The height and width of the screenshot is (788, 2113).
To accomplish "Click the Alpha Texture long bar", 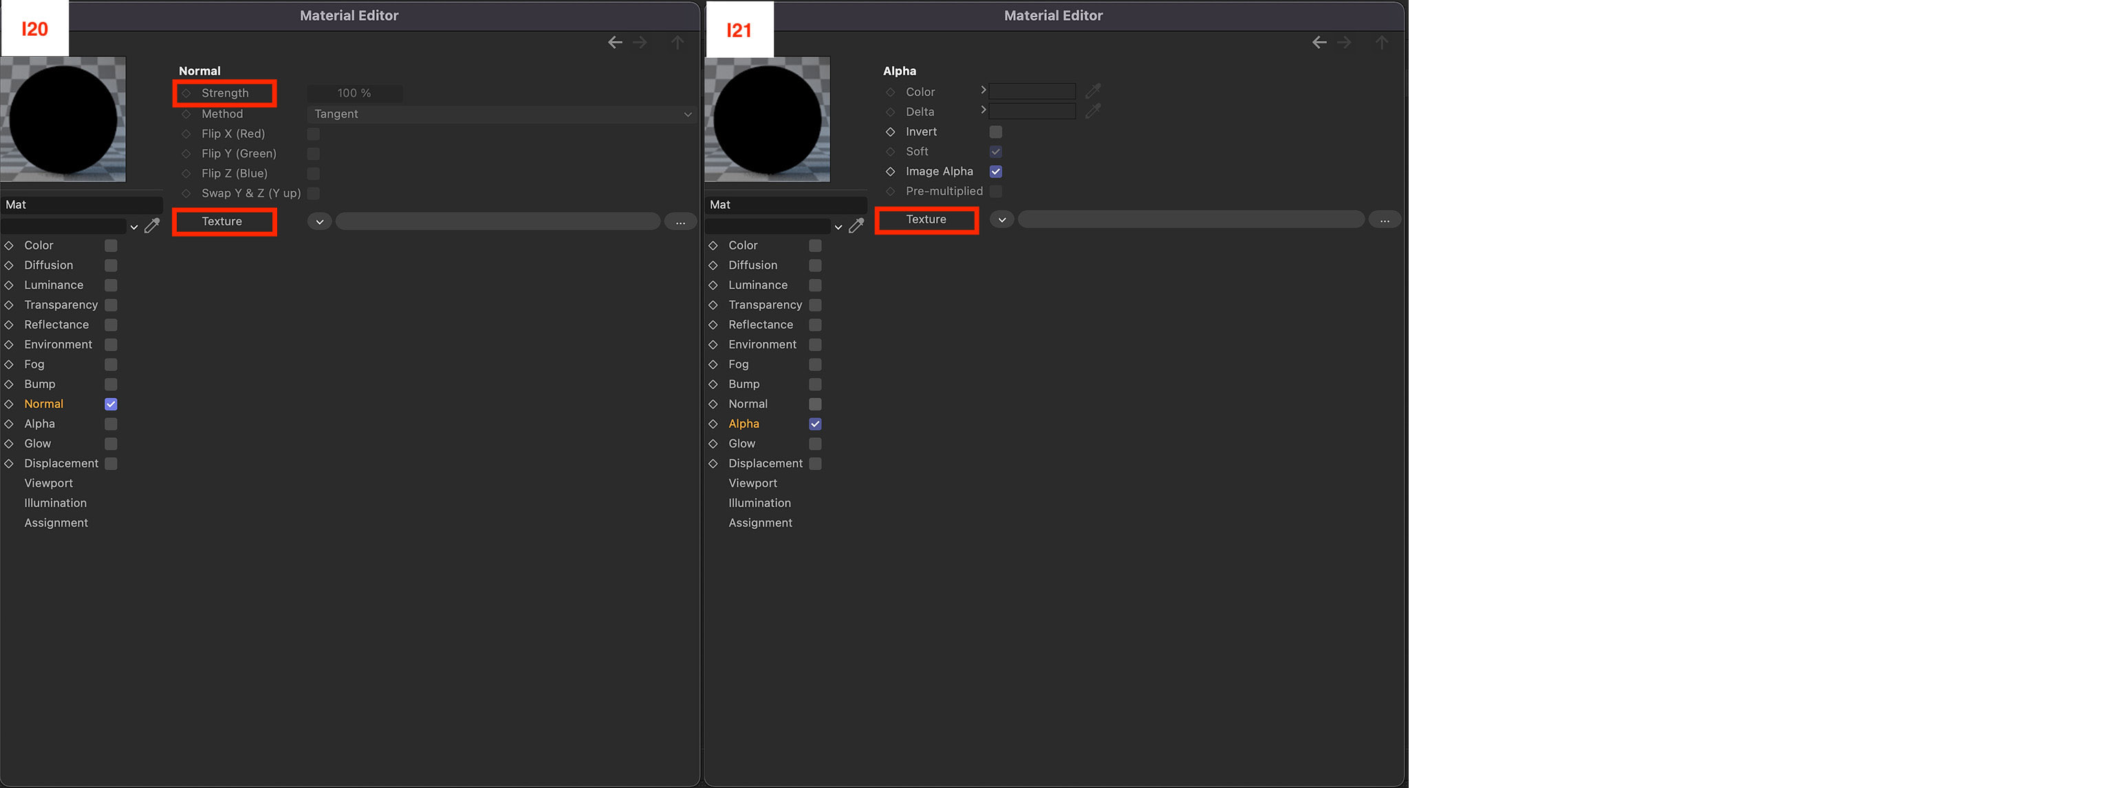I will click(1191, 220).
